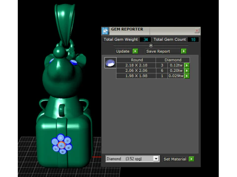Viewport: 237px width, 177px height.
Task: Select the 2.06 X 2.06 size cell
Action: (x=136, y=71)
